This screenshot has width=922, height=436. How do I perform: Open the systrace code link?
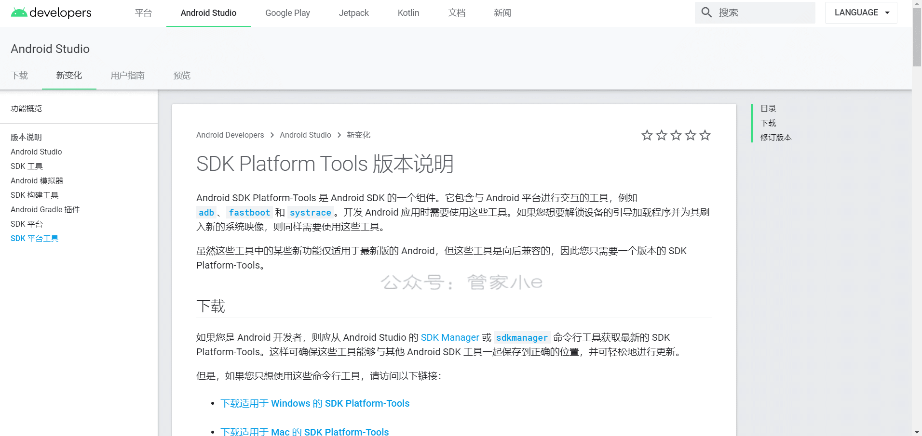pos(310,213)
